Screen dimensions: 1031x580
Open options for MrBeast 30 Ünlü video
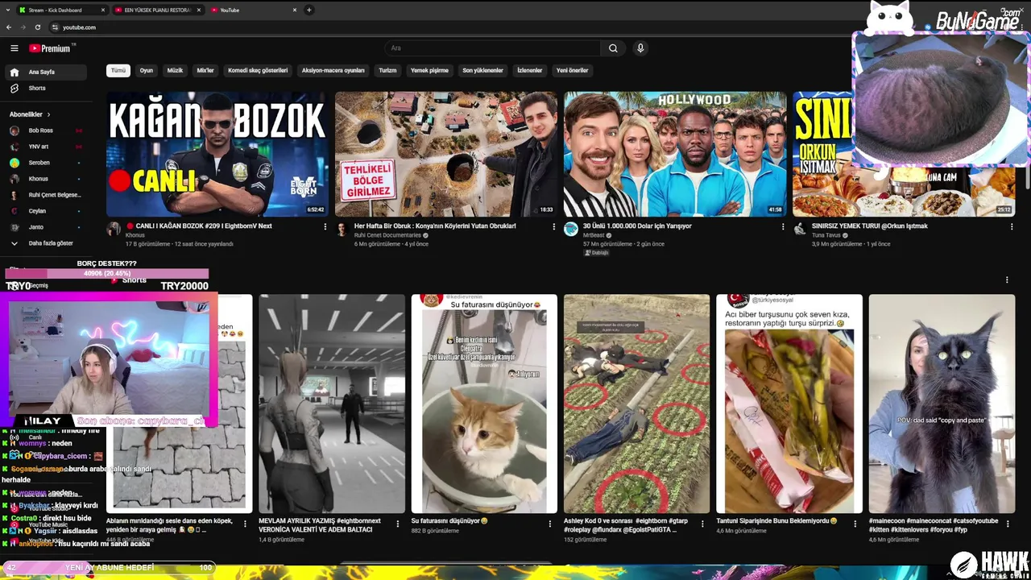pos(783,227)
